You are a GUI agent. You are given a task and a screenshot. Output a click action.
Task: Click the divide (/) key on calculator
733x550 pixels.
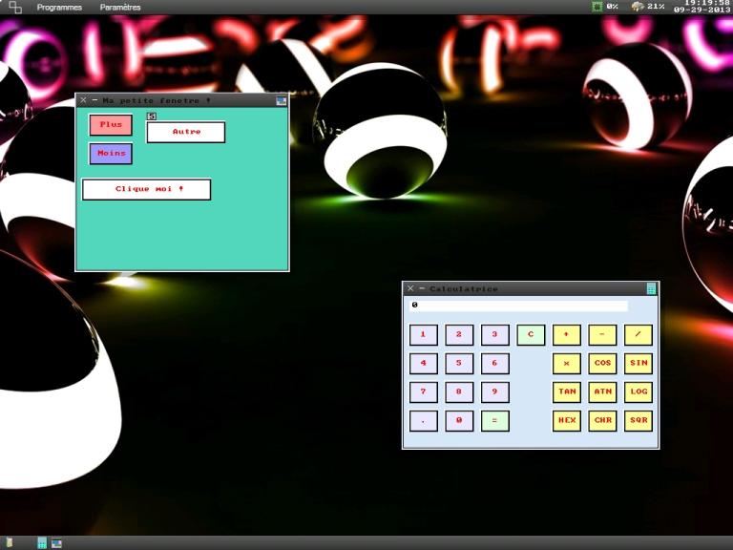(x=639, y=335)
